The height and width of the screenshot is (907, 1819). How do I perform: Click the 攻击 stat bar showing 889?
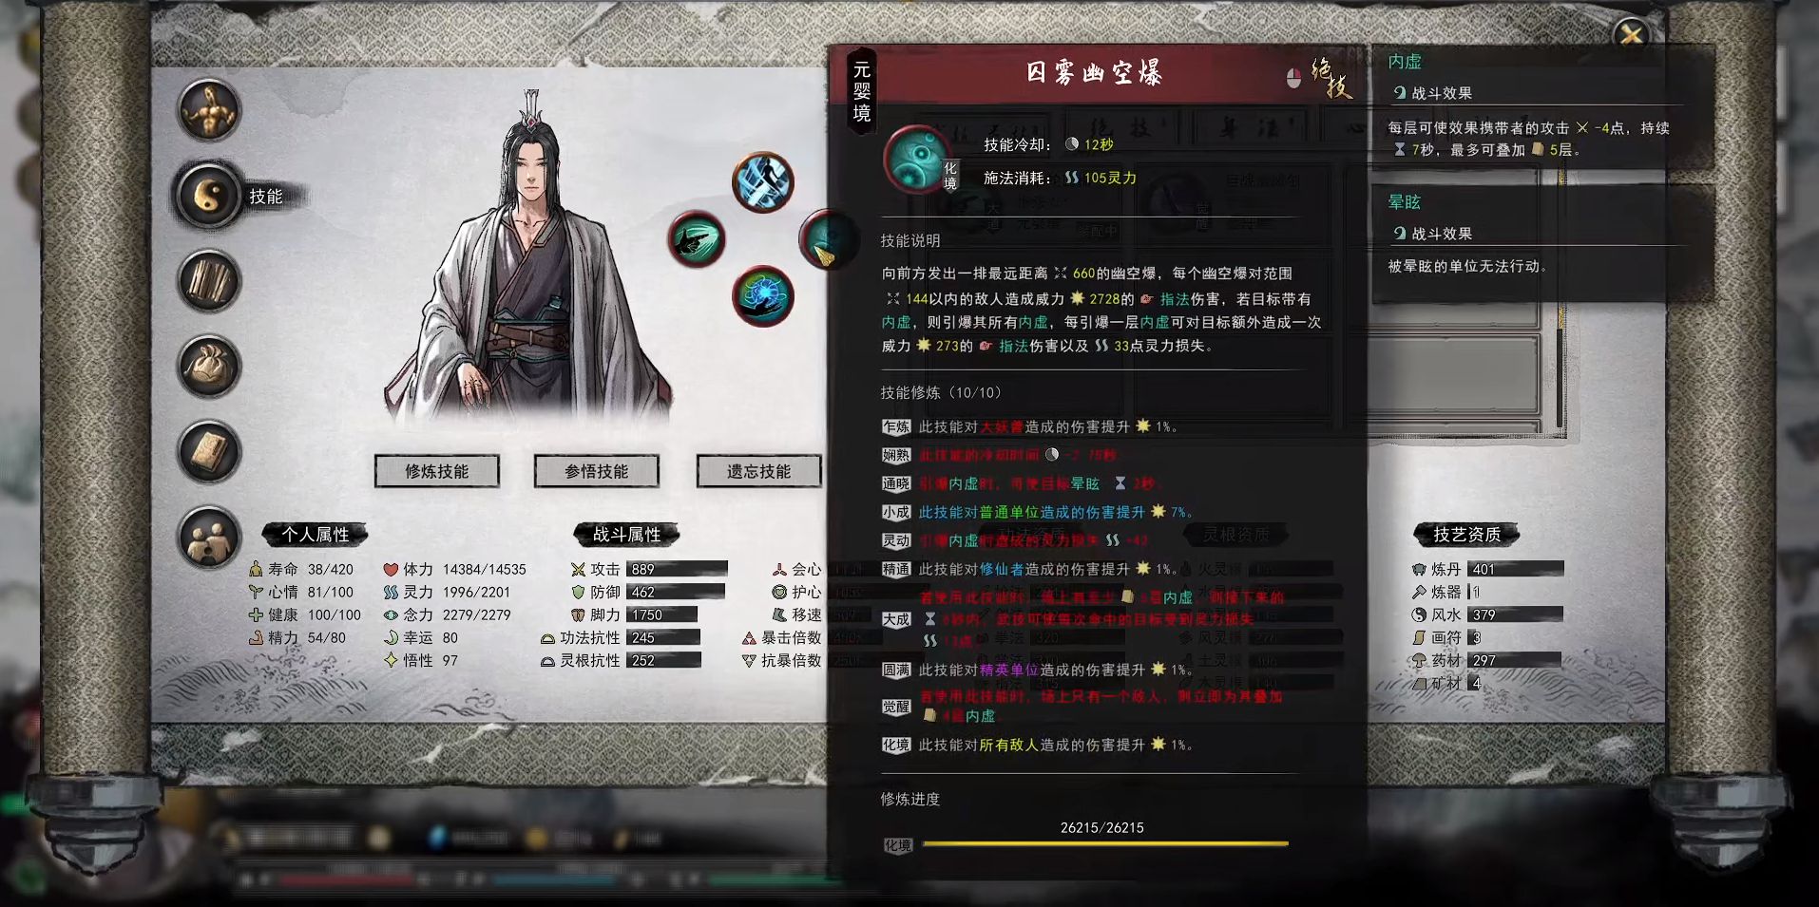click(x=677, y=569)
